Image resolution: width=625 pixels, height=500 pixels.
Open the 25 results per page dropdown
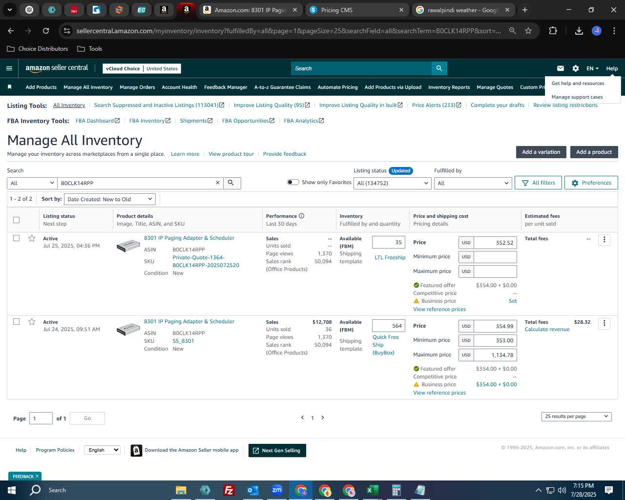point(576,417)
